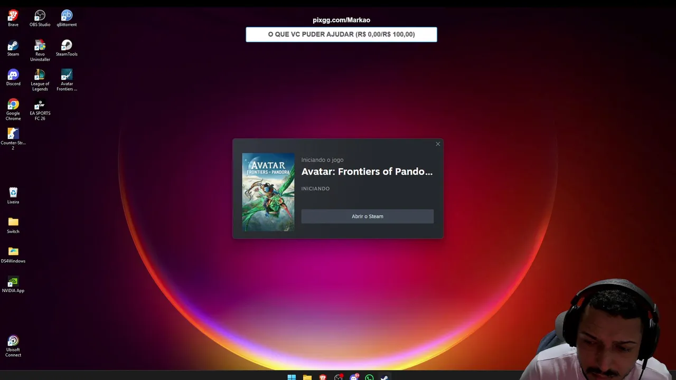Open the qBittorrent desktop shortcut
Viewport: 676px width, 380px height.
click(x=67, y=18)
